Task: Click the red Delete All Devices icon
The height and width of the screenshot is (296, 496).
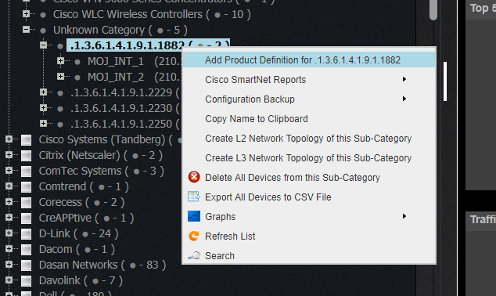Action: tap(194, 177)
